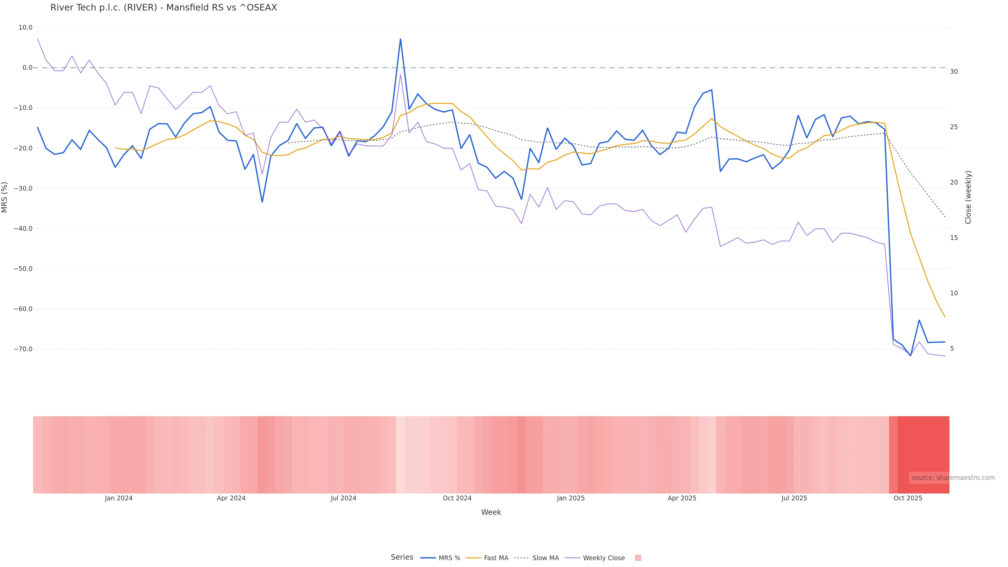The width and height of the screenshot is (1008, 567).
Task: Select the MRS (%) left axis title
Action: click(x=5, y=197)
